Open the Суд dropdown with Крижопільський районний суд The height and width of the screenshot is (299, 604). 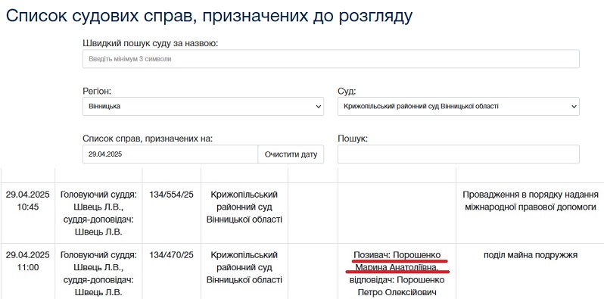pos(459,106)
